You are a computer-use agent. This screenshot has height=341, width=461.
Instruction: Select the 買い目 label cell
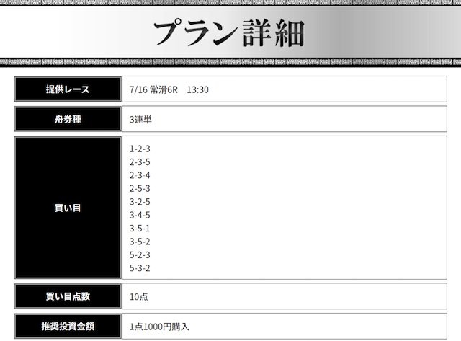(x=68, y=208)
